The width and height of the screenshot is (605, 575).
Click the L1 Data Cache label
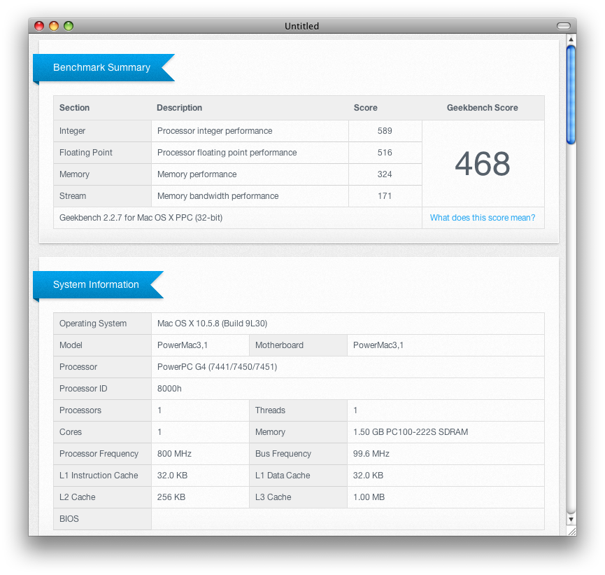(283, 476)
